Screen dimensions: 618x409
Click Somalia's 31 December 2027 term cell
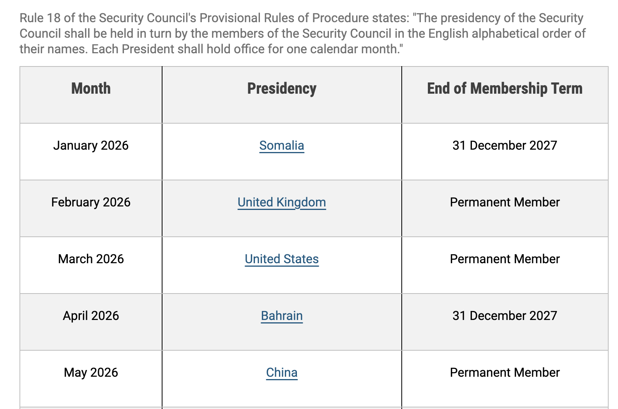[505, 145]
